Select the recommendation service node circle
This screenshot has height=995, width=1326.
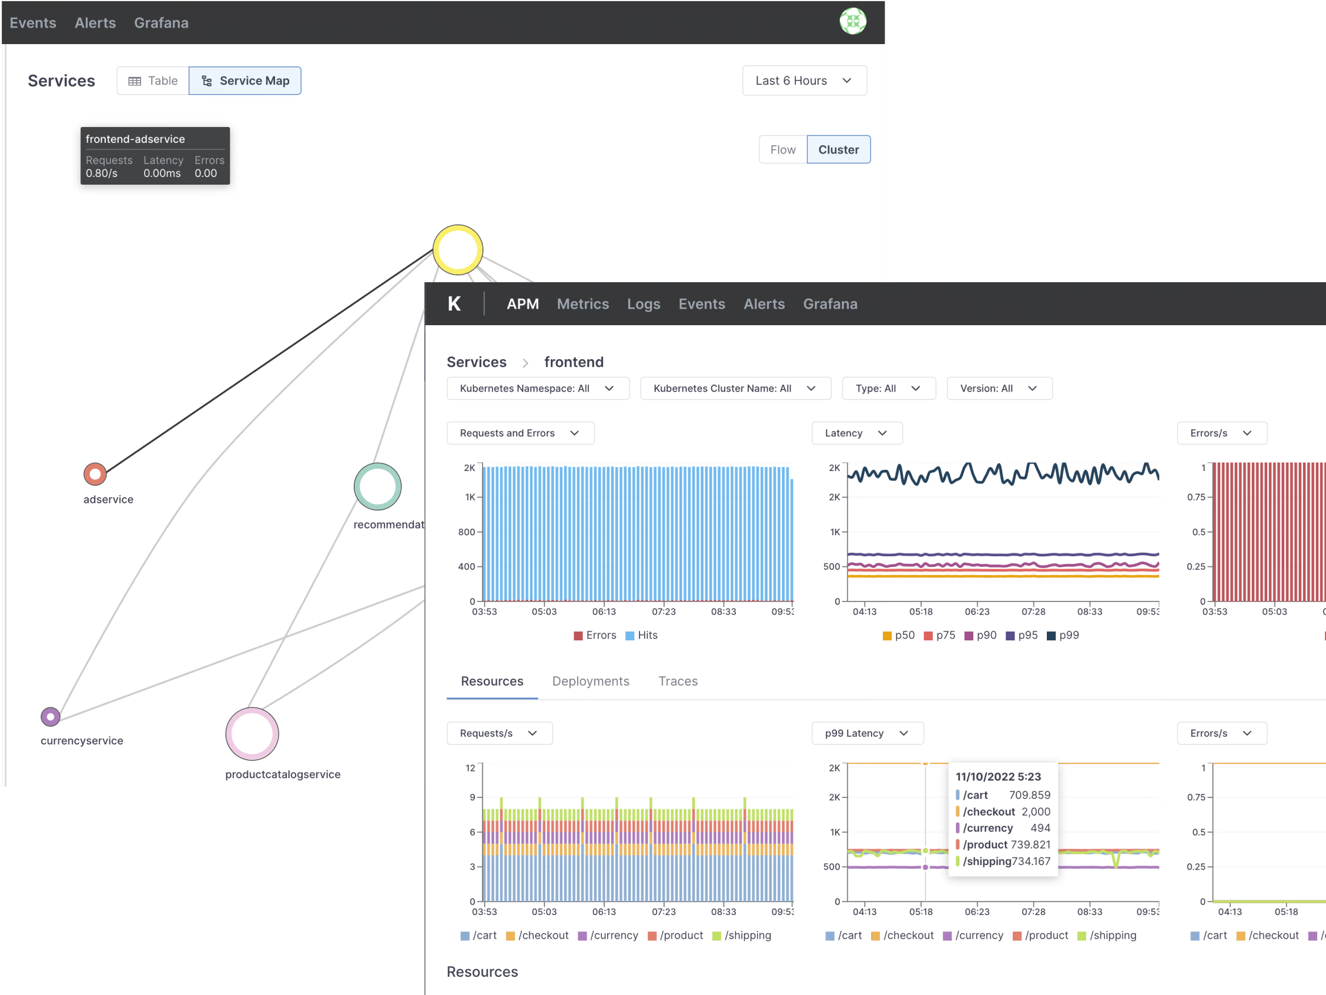[x=378, y=486]
